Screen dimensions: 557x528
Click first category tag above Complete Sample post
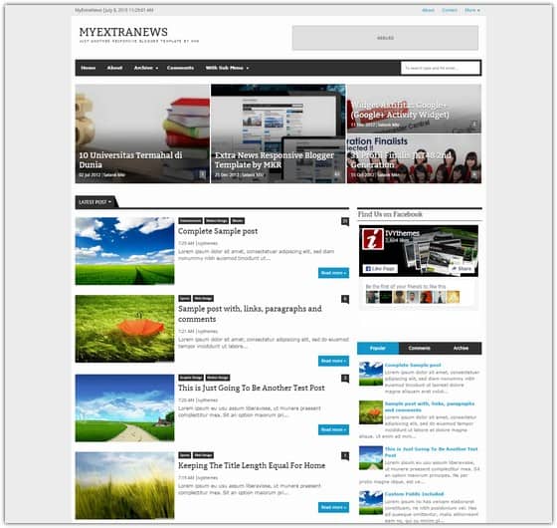point(190,221)
